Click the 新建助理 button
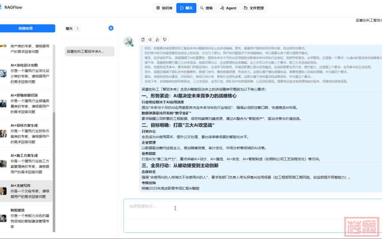This screenshot has height=239, width=382. coord(25,28)
